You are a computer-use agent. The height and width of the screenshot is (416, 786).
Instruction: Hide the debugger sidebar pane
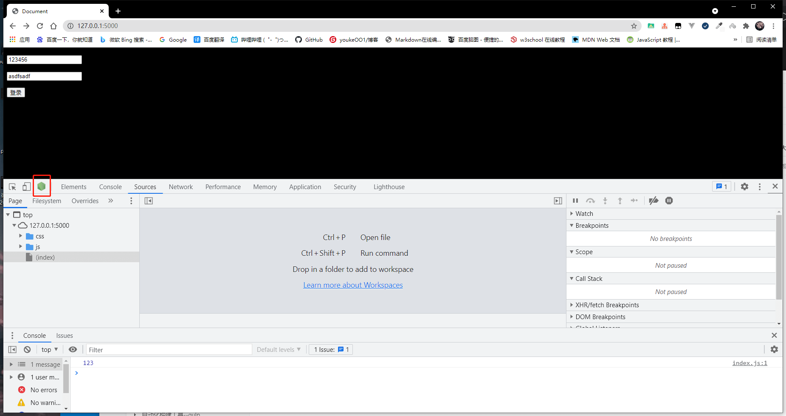(x=558, y=201)
